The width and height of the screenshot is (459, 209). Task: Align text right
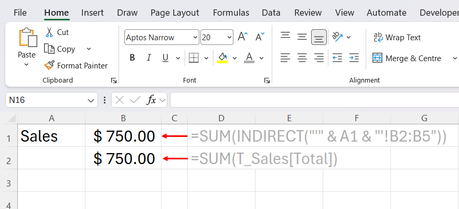[x=319, y=58]
